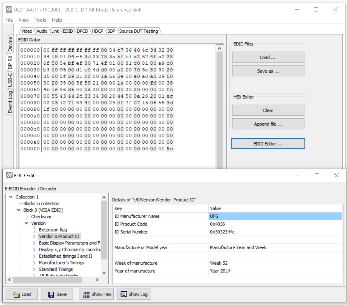The image size is (347, 305).
Task: Click the ID Manufacturer Name key cell
Action: point(160,216)
